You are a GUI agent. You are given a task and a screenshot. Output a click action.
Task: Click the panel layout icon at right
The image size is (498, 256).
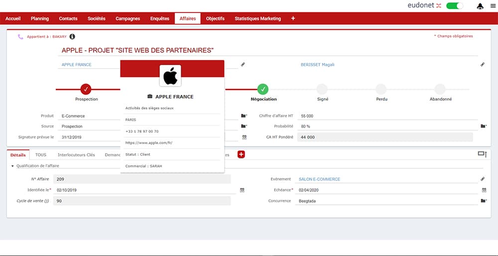pos(482,154)
